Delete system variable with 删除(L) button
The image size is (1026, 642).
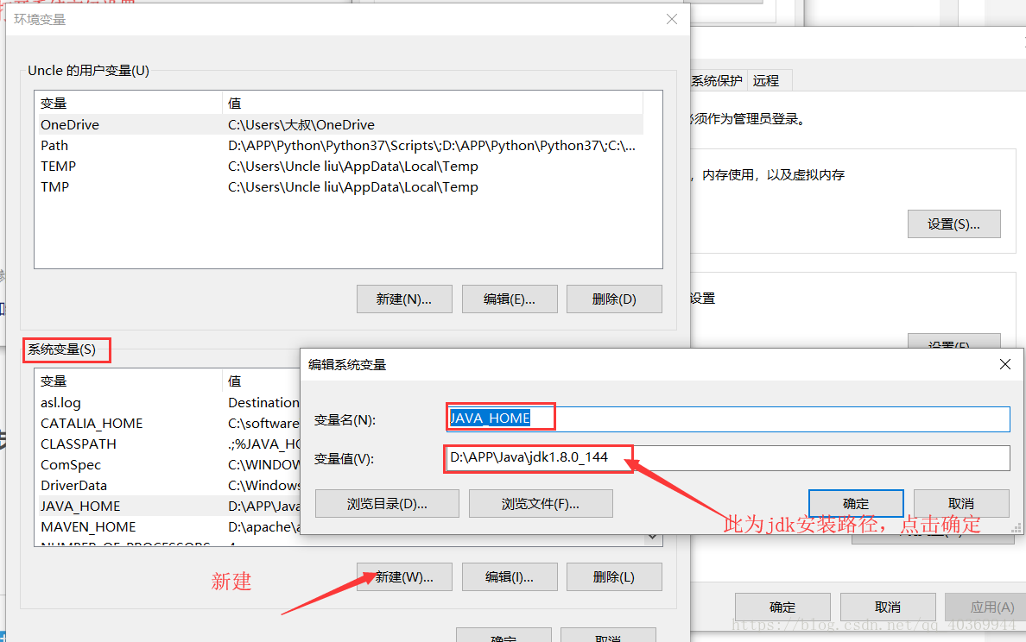(614, 577)
